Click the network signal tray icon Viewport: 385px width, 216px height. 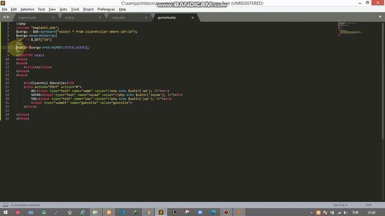pos(339,212)
